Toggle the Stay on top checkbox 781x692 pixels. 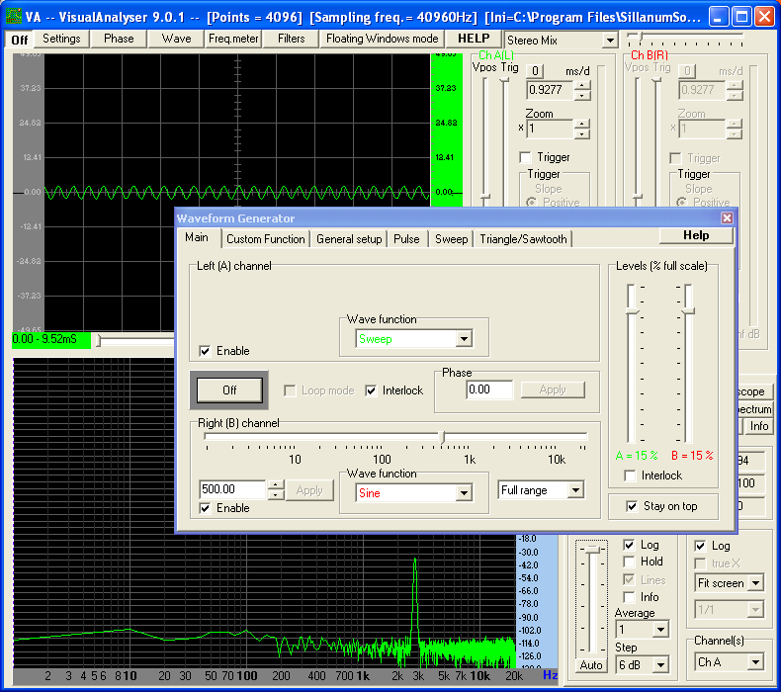point(632,506)
